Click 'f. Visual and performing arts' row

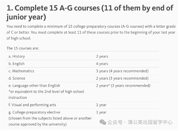(x=83, y=105)
